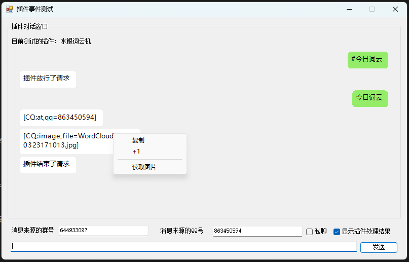Click the 插件放行了请求 message bubble
The image size is (409, 262).
[x=48, y=79]
